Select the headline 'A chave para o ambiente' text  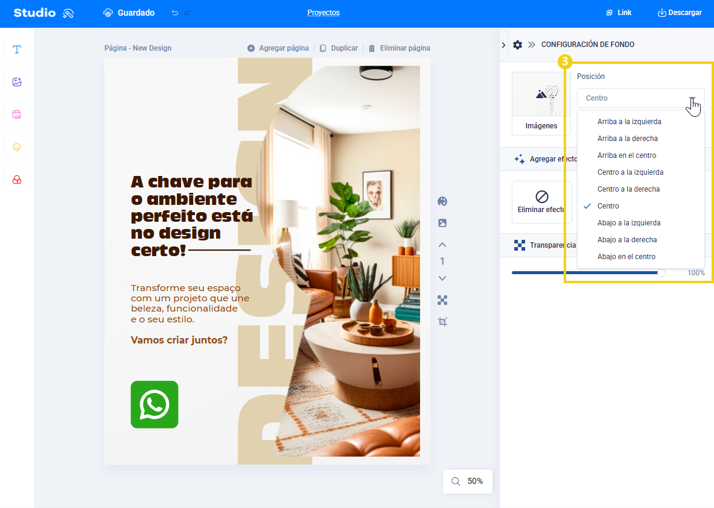coord(192,216)
